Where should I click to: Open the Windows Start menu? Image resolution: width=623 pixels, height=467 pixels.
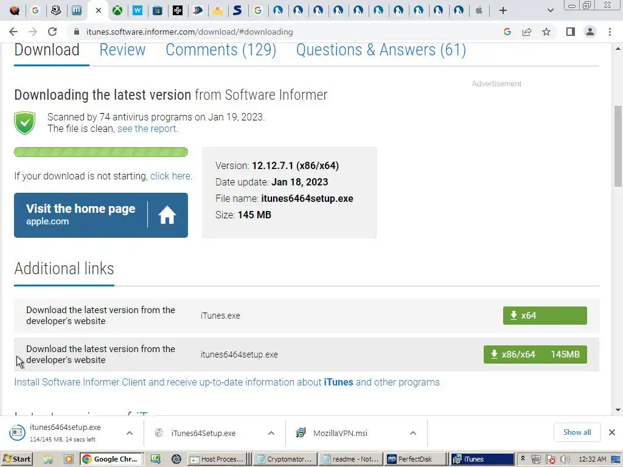(x=16, y=459)
